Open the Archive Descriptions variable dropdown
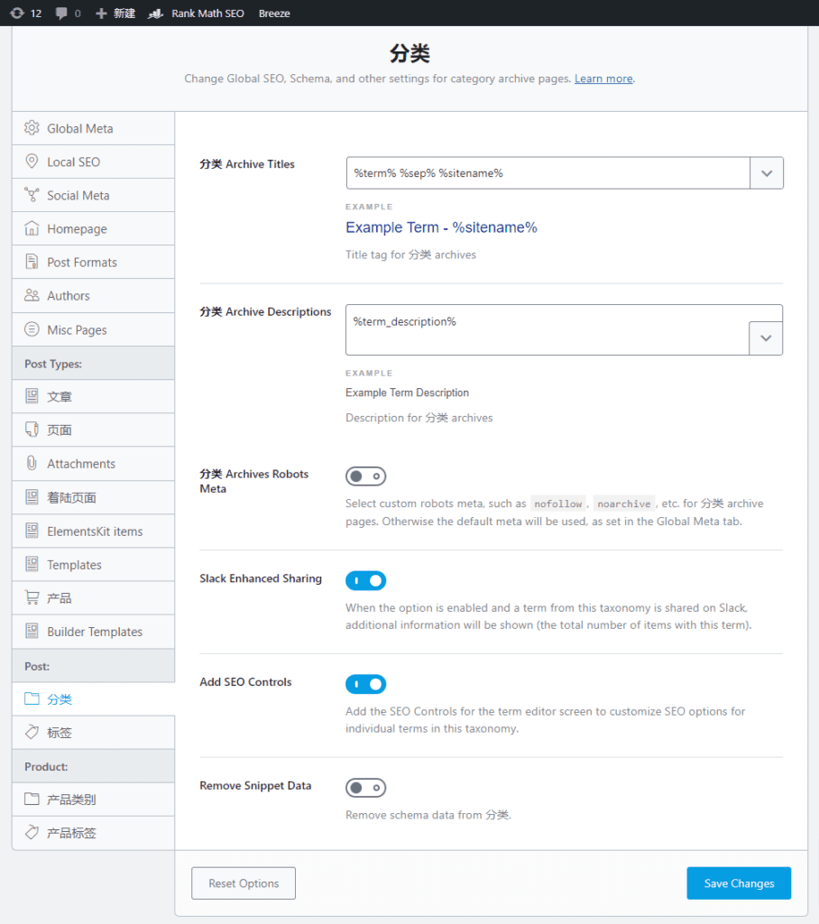Screen dimensions: 819x924 (x=766, y=338)
